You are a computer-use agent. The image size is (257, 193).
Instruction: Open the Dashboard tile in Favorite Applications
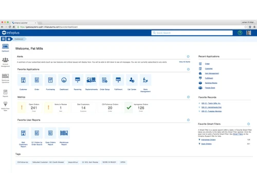point(64,80)
